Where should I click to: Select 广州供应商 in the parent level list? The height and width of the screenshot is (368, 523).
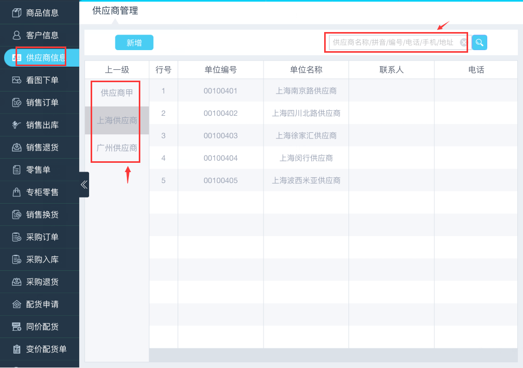[x=117, y=148]
